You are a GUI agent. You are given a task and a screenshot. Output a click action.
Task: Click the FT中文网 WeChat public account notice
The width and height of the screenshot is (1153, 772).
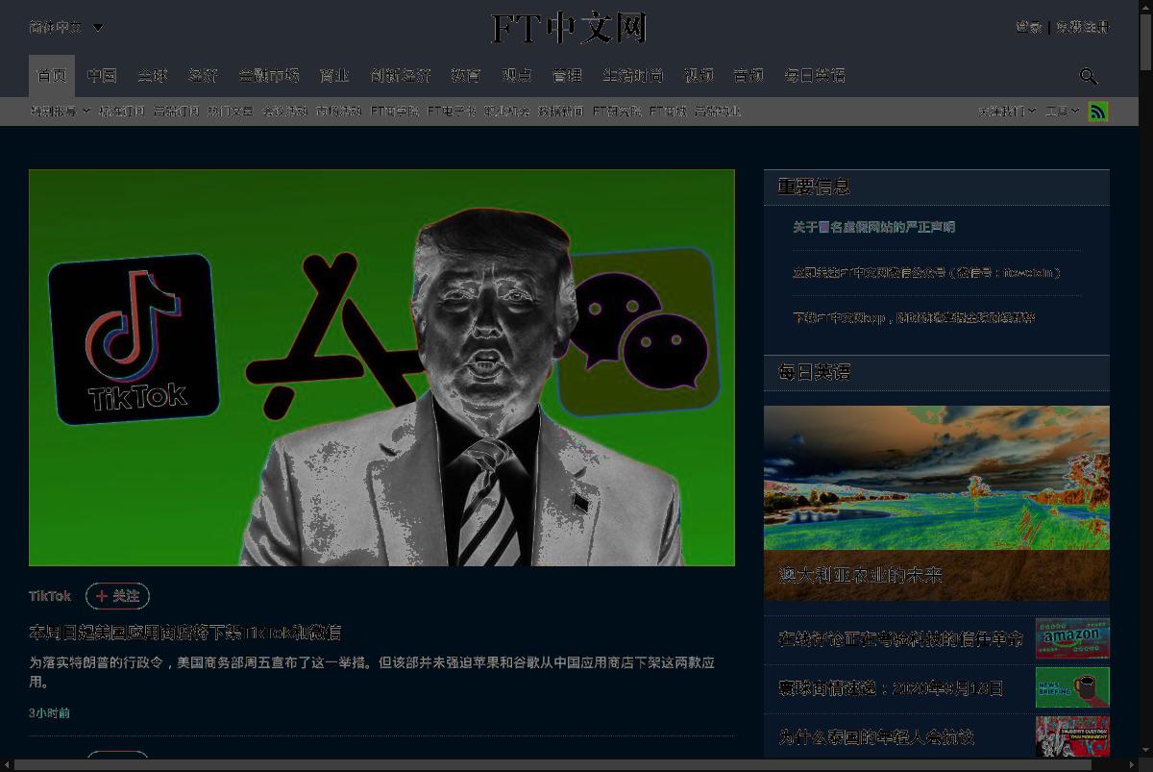pyautogui.click(x=926, y=273)
